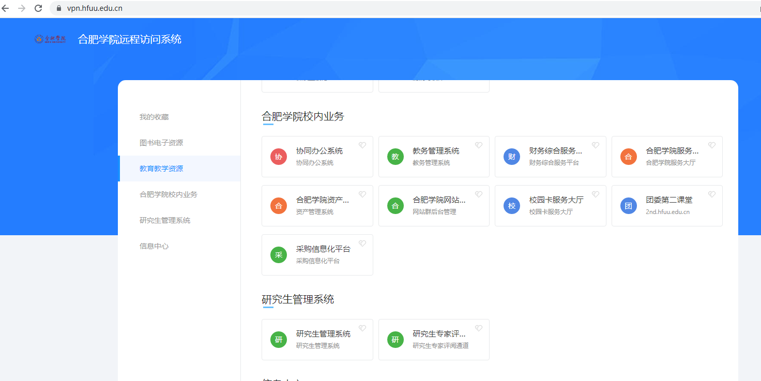Favorite 团委第二课堂 with its heart icon
761x381 pixels.
click(x=712, y=194)
